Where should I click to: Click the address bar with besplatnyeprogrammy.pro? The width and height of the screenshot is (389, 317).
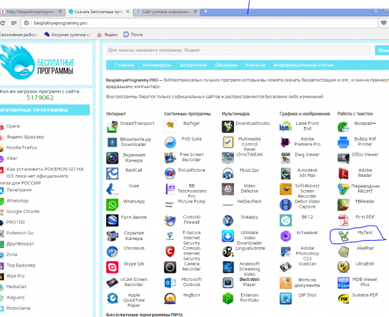(x=199, y=23)
